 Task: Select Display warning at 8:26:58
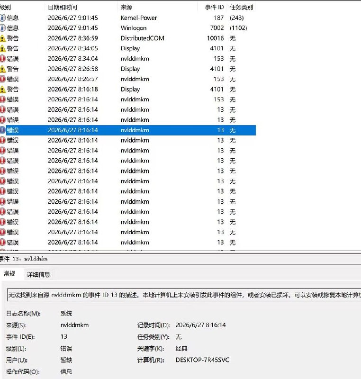[x=128, y=69]
